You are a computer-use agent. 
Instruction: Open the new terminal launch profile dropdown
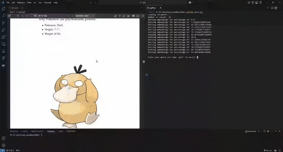click(261, 131)
